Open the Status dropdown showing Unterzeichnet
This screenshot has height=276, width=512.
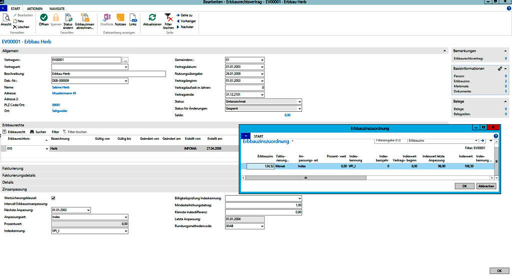click(x=299, y=102)
